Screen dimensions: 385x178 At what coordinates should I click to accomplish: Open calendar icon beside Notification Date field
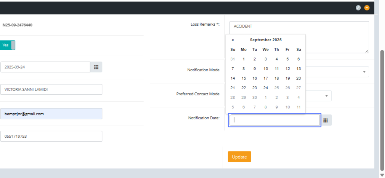326,120
